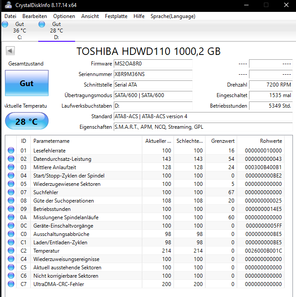Click the blue Gut health status button
This screenshot has width=296, height=297.
click(x=27, y=83)
